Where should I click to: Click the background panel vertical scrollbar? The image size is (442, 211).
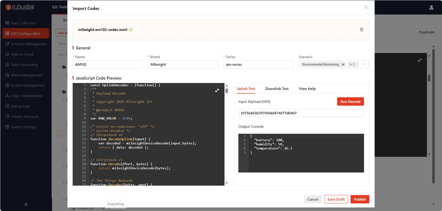click(429, 78)
